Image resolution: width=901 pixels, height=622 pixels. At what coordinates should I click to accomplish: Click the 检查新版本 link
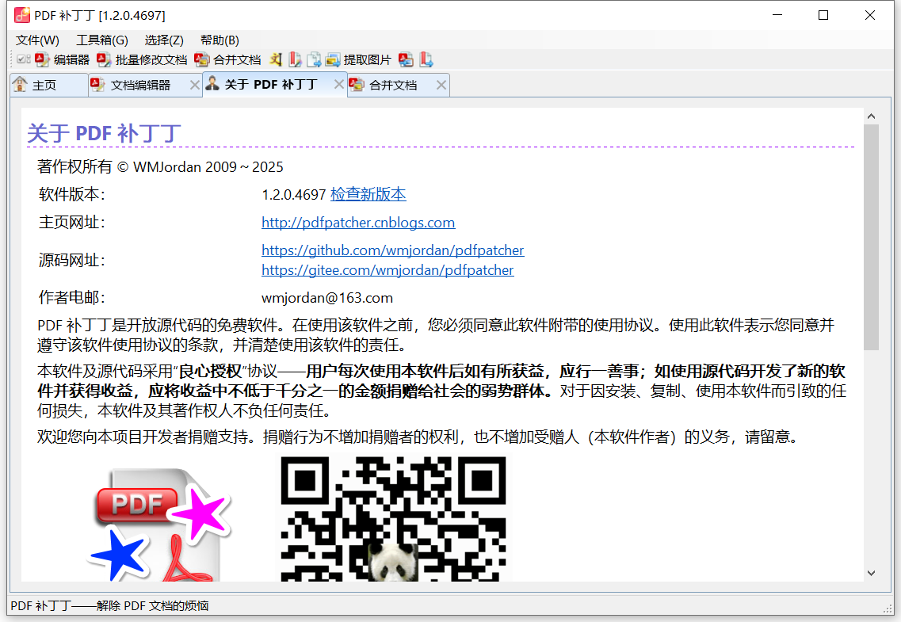point(368,194)
